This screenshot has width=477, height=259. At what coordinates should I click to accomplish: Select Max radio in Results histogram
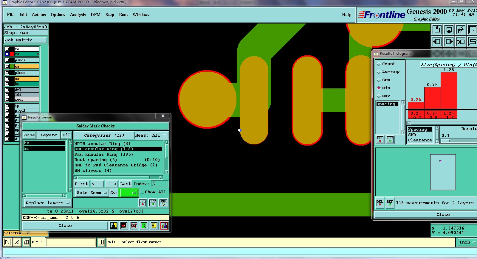coord(379,96)
